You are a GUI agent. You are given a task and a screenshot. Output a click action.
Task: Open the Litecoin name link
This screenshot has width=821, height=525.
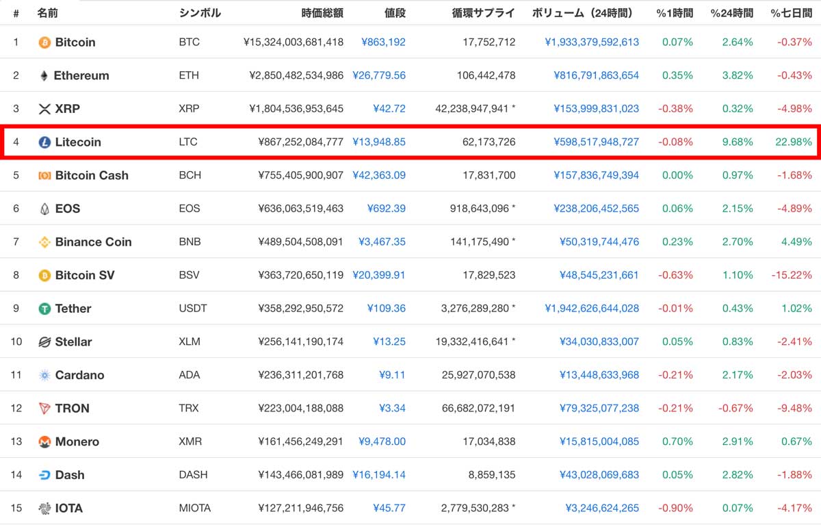pos(78,142)
